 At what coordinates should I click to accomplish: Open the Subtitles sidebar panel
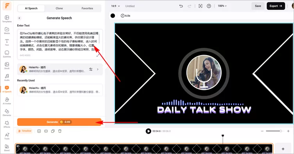tap(7, 54)
